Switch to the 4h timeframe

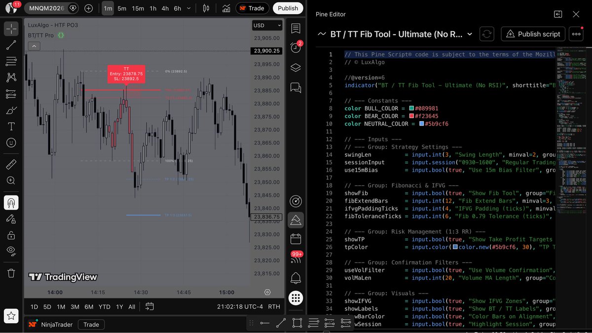click(x=165, y=8)
